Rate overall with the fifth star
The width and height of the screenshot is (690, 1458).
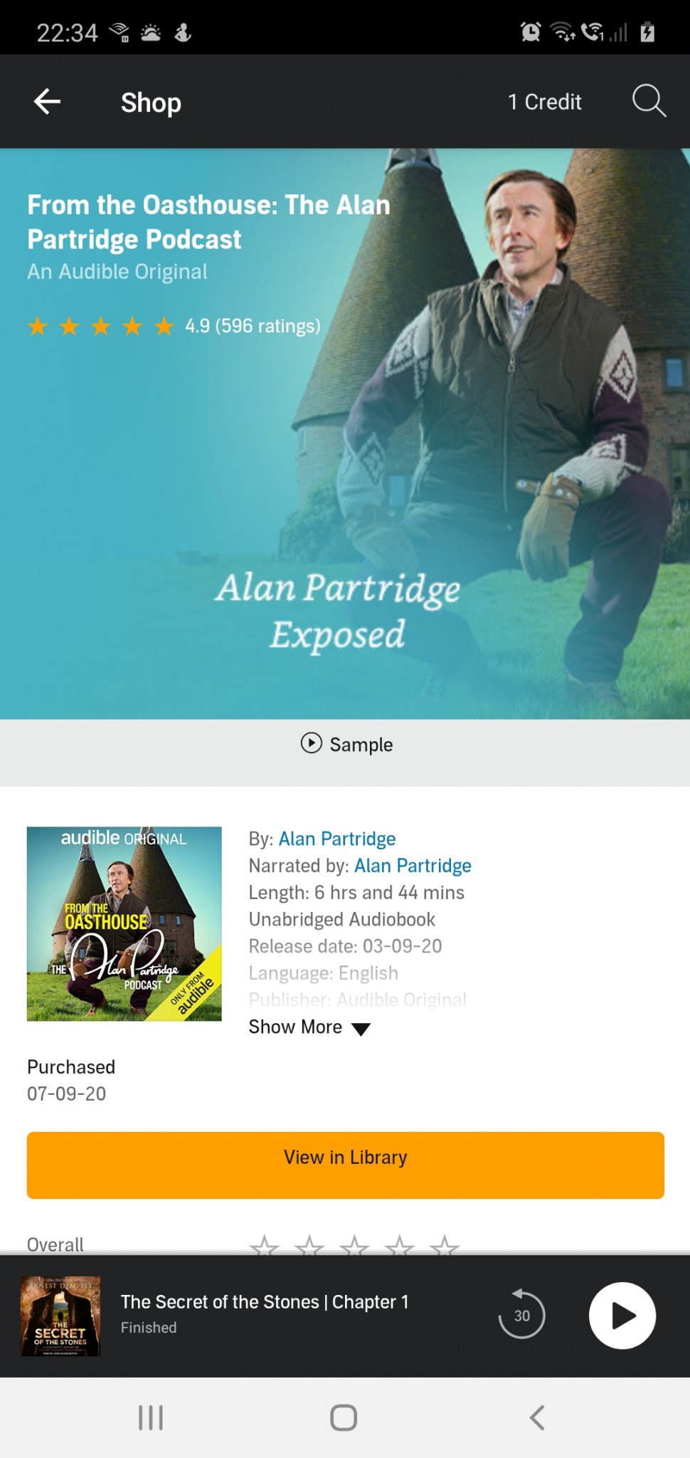click(445, 1245)
